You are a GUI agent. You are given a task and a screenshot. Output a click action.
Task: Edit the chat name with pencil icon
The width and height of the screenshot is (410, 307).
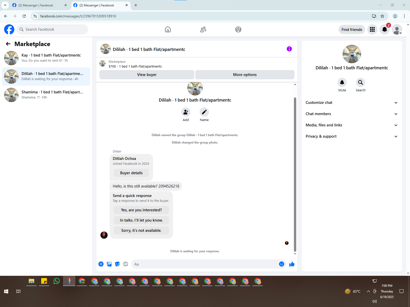pyautogui.click(x=204, y=112)
